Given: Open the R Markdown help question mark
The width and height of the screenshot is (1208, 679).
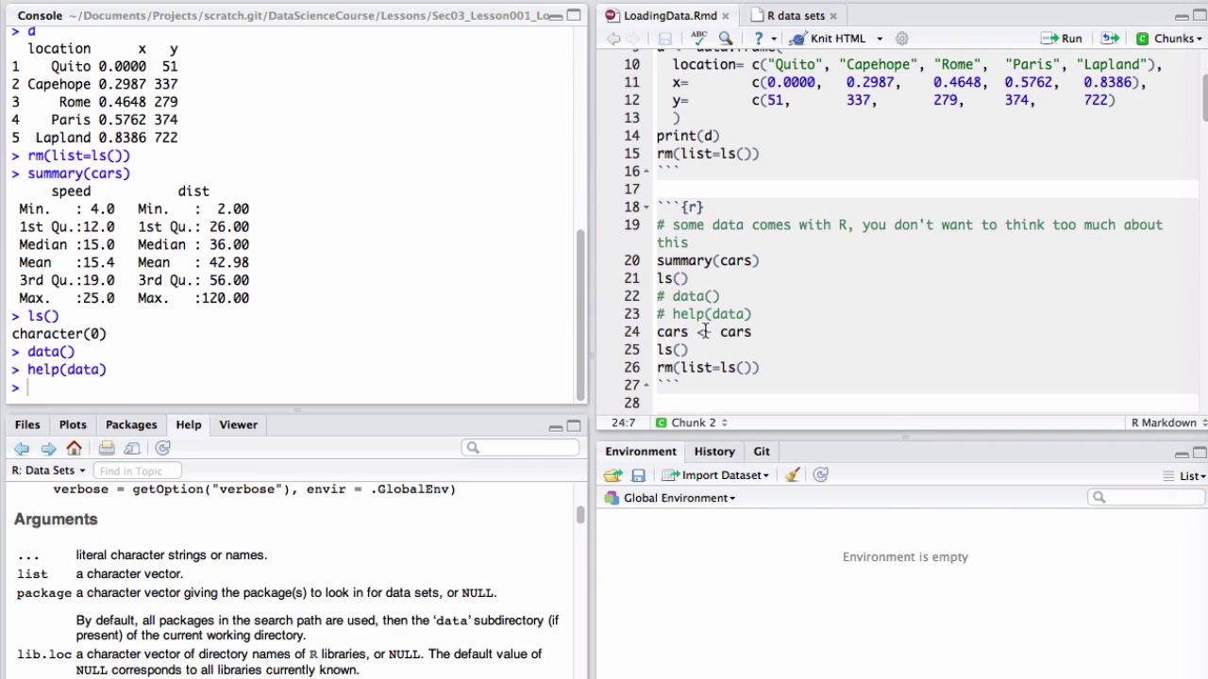Looking at the screenshot, I should [x=758, y=39].
